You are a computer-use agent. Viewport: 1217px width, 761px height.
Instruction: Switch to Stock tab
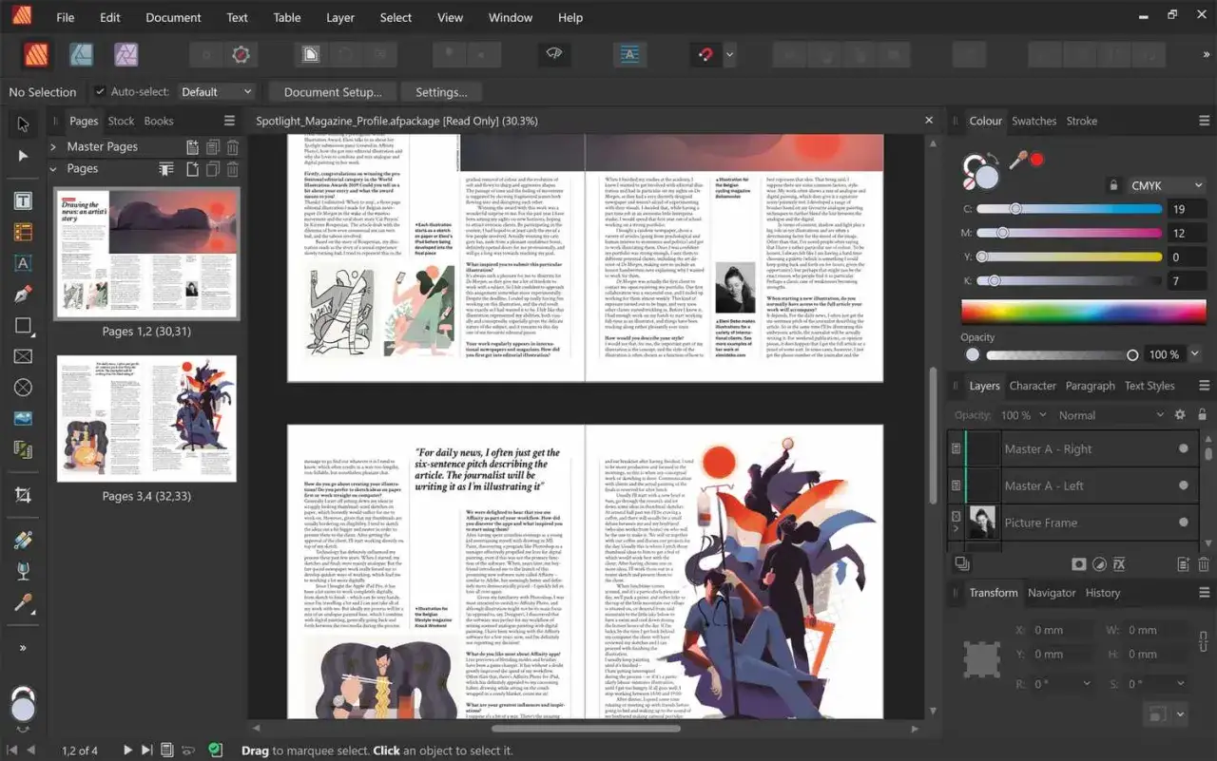(x=121, y=121)
